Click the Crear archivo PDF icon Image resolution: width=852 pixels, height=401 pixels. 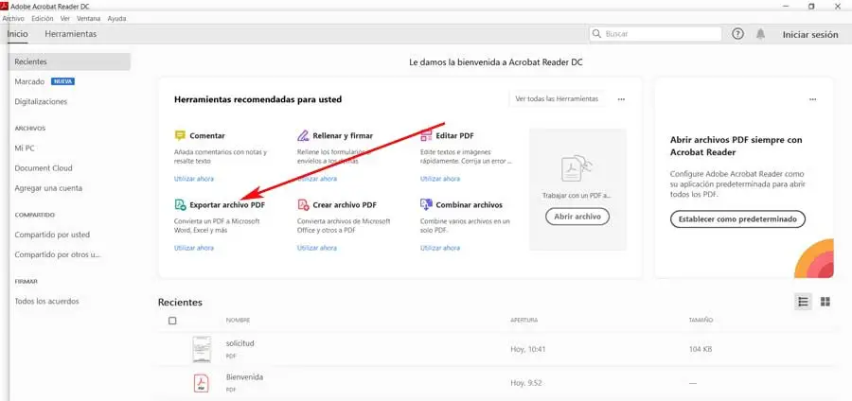coord(303,204)
